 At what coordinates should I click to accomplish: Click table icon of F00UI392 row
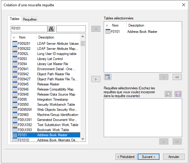15,125
